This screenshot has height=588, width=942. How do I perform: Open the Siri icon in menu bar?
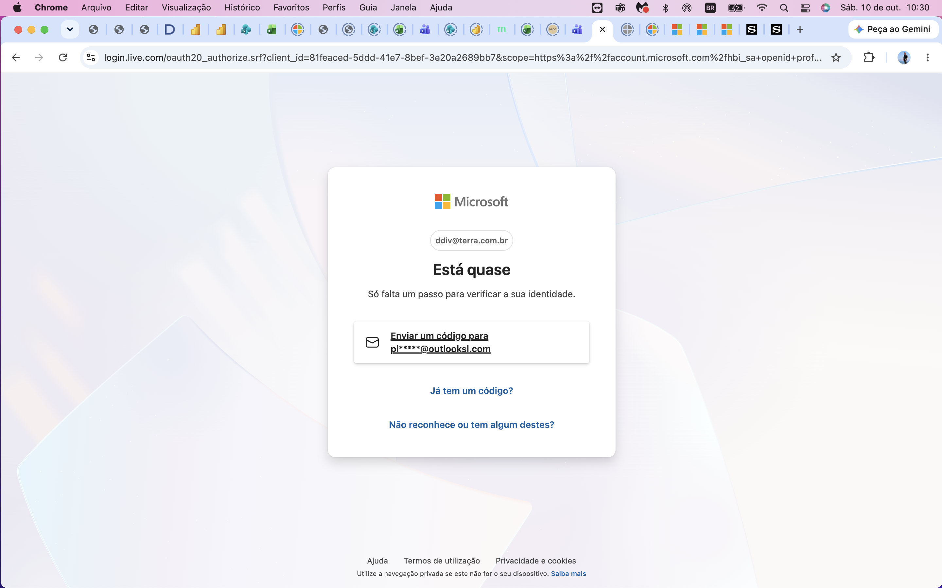point(825,8)
